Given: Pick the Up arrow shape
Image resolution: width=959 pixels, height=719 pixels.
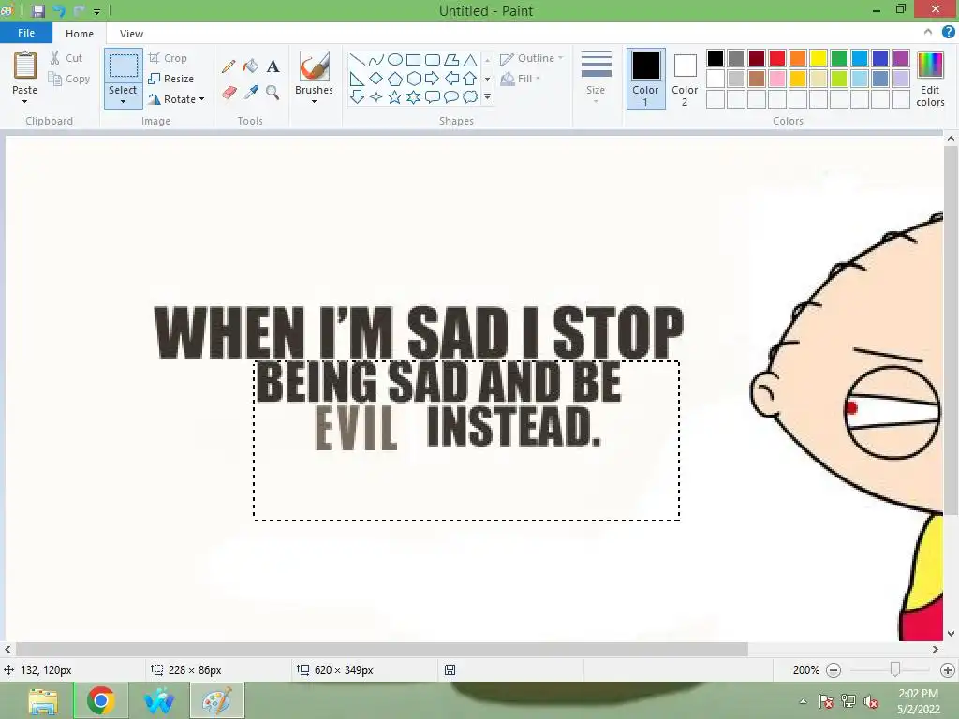Looking at the screenshot, I should tap(470, 79).
